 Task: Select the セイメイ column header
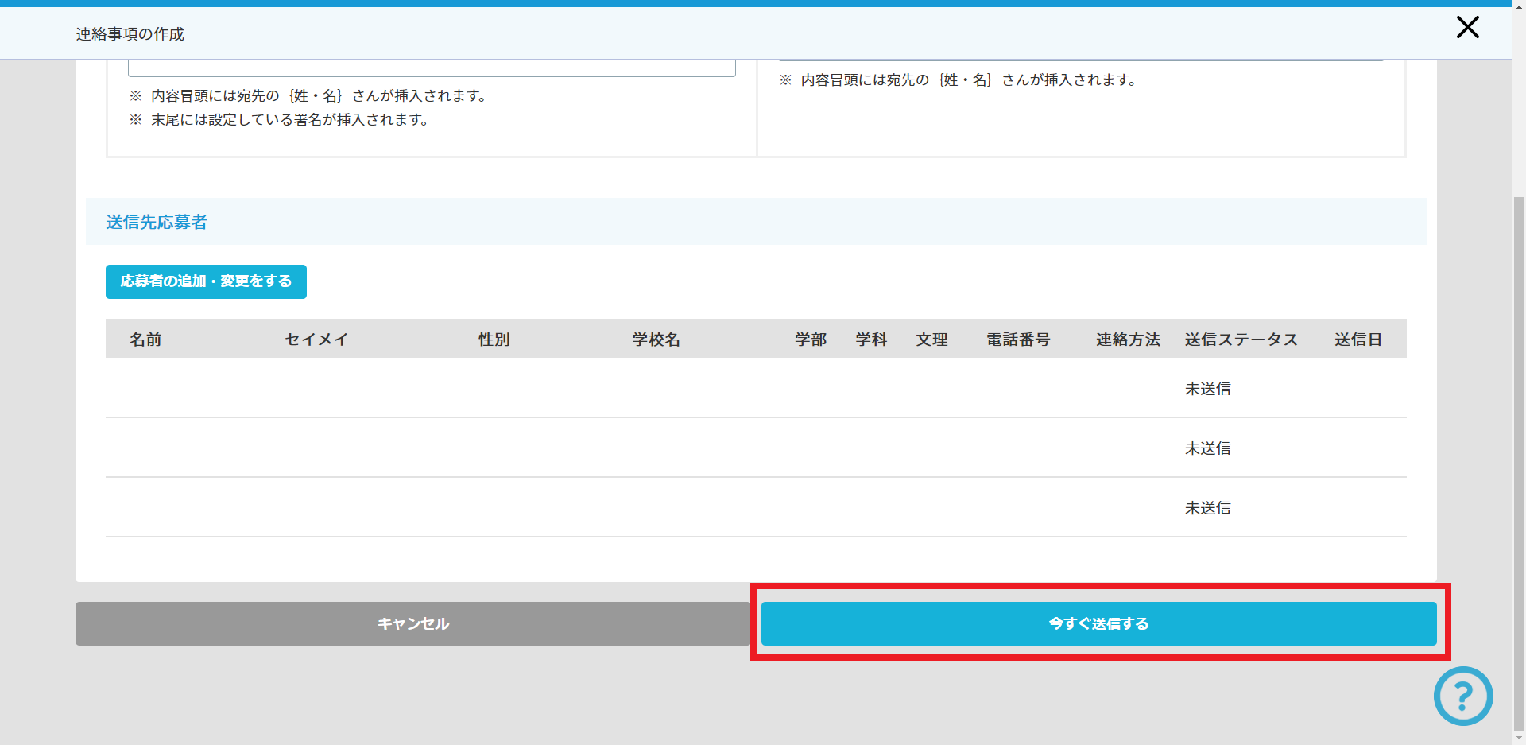tap(316, 340)
